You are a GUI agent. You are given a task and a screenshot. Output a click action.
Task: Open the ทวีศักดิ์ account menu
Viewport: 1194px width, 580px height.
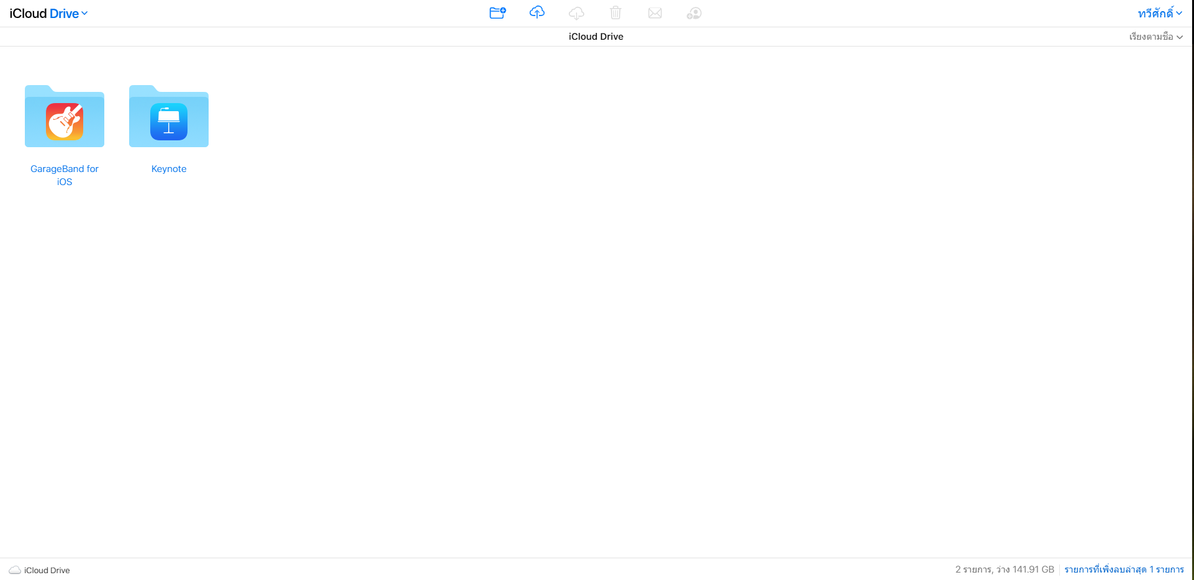point(1160,13)
